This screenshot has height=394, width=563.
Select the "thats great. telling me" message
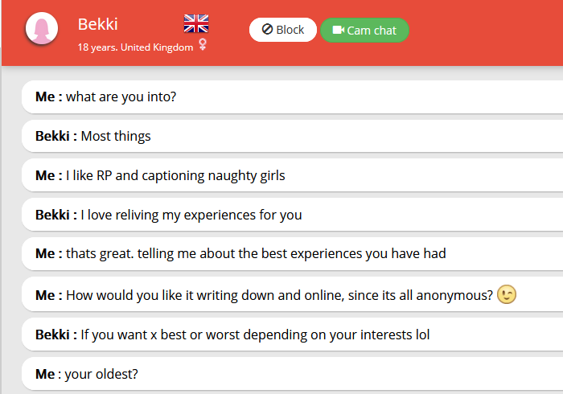click(255, 254)
